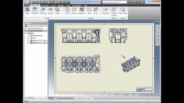The height and width of the screenshot is (103, 184).
Task: Open the quick access toolbar customize dropdown
Action: (x=69, y=2)
